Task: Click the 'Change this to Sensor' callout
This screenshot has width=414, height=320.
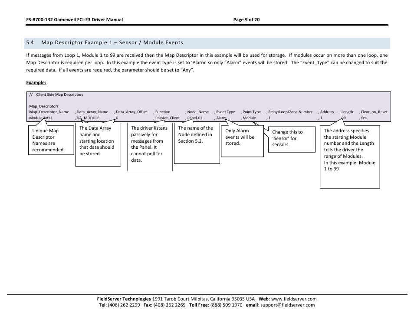Action: 292,140
